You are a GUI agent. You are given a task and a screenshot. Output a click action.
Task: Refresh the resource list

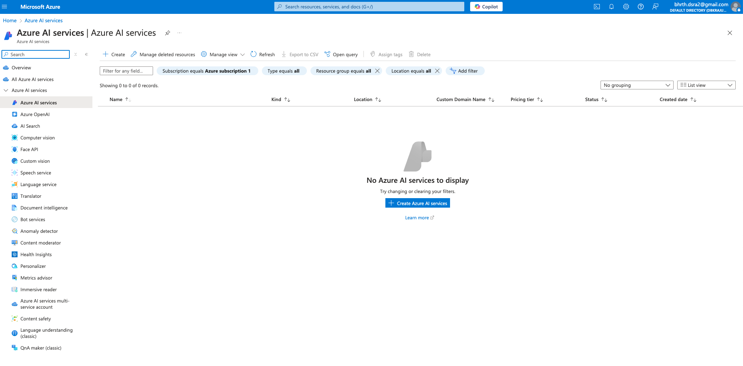click(263, 54)
